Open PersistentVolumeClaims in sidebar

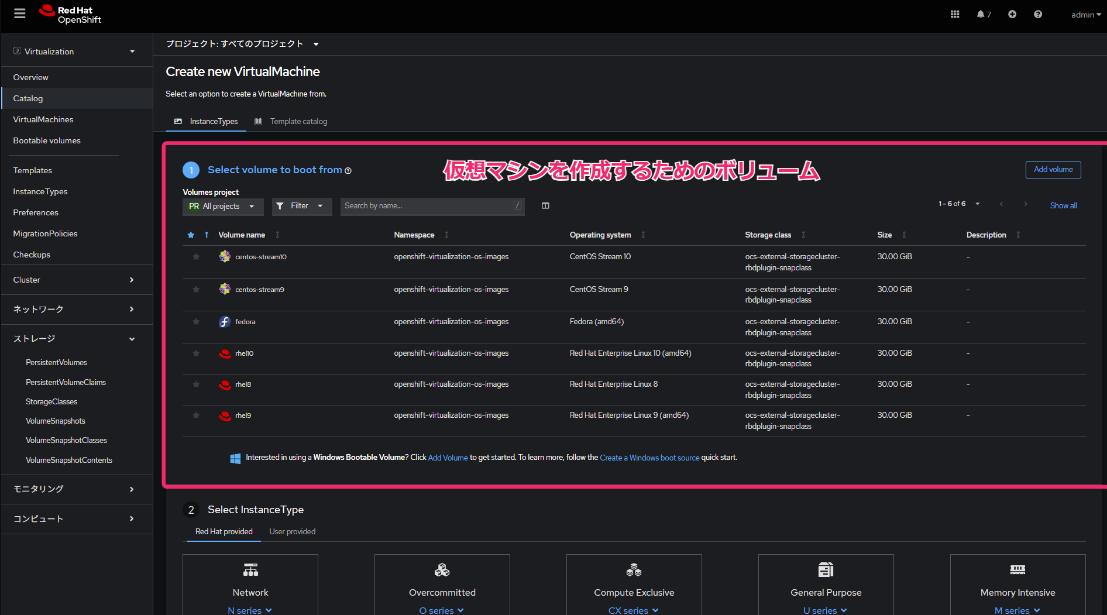[66, 382]
